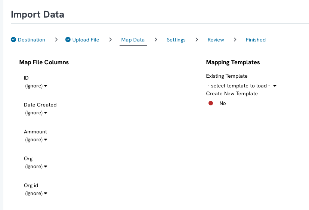309x210 pixels.
Task: Expand the Org id column mapping dropdown
Action: tap(36, 194)
